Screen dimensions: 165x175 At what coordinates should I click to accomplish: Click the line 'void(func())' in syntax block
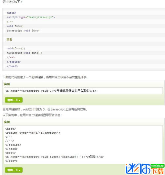point(16,48)
